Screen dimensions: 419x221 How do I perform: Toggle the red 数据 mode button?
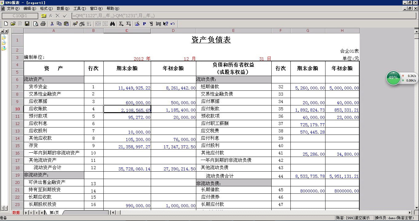(x=16, y=212)
